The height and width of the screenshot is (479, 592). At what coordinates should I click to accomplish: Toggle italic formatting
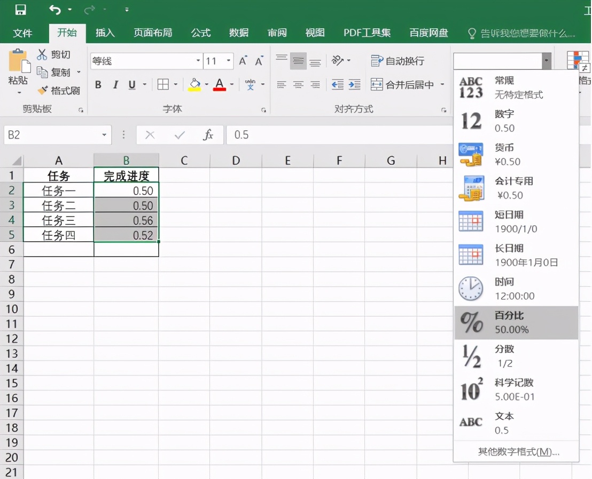115,85
